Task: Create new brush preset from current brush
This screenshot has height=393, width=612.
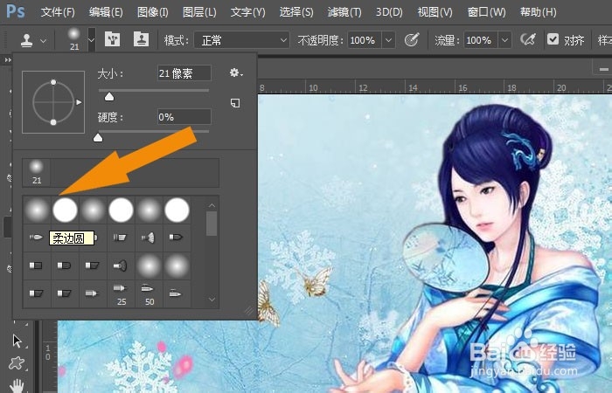Action: [235, 103]
